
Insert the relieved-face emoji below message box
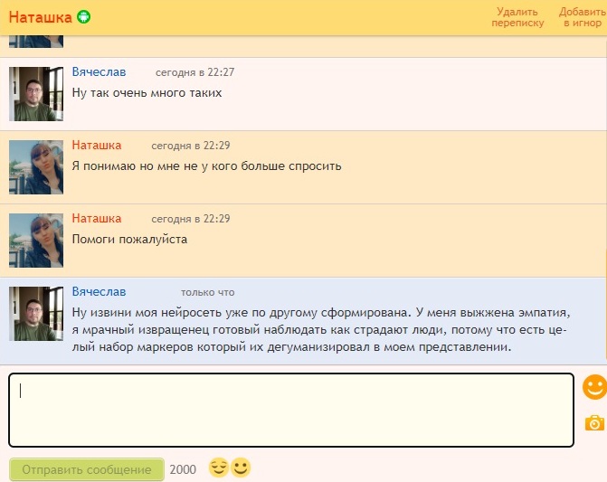(218, 468)
